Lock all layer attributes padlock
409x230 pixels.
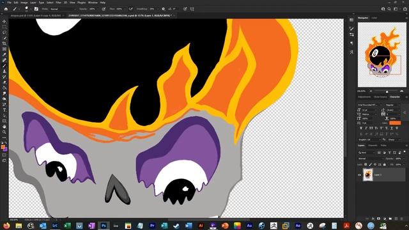point(385,165)
